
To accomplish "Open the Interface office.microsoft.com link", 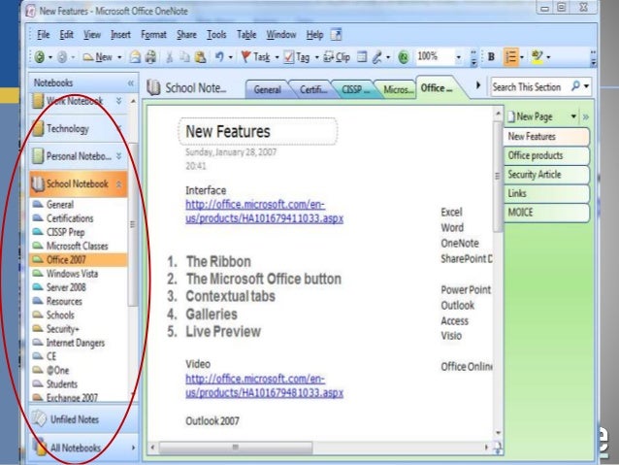I will tap(264, 212).
